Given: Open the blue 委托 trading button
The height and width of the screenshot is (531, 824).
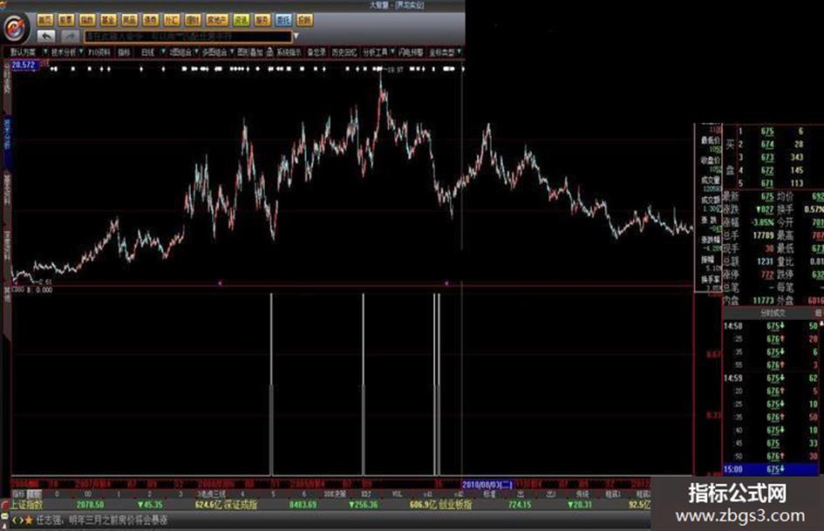Looking at the screenshot, I should pos(283,20).
